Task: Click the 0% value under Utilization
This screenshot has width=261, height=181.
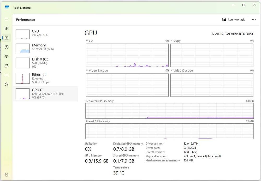Action: [x=88, y=149]
